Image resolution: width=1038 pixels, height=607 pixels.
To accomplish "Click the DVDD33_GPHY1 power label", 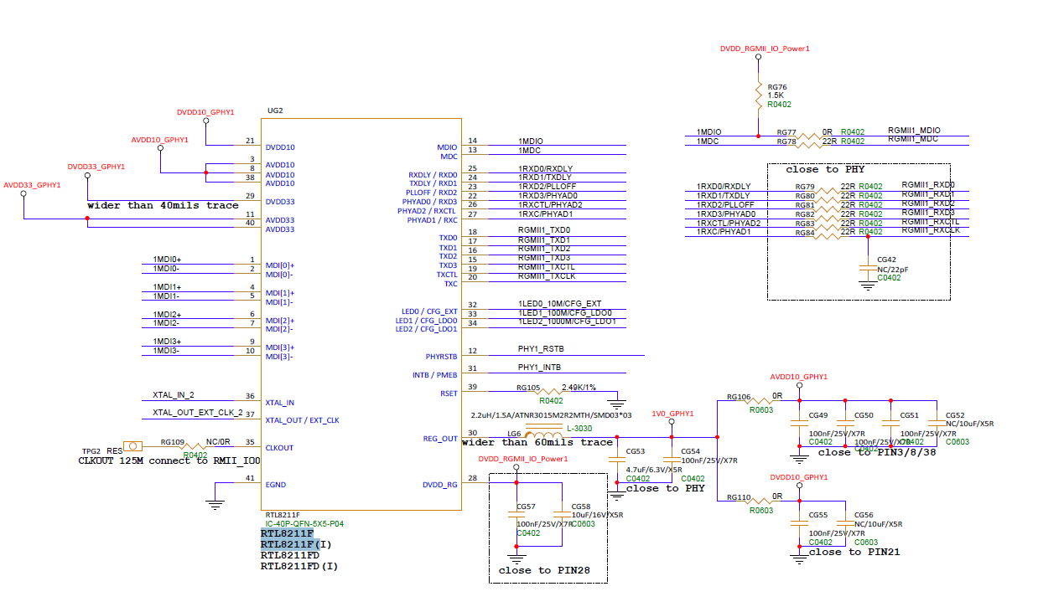I will 96,167.
